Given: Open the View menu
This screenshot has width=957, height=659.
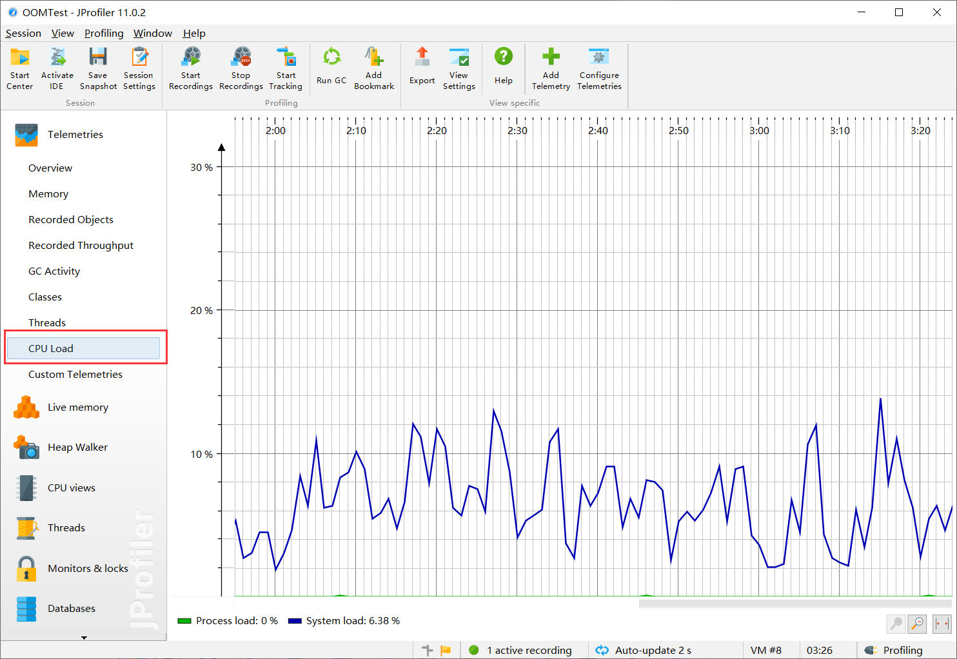Looking at the screenshot, I should click(63, 34).
